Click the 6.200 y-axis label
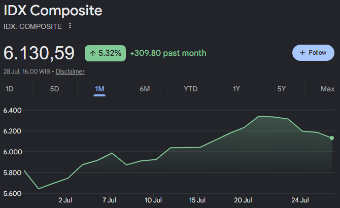Screen dimensions: 340x208 coord(13,131)
